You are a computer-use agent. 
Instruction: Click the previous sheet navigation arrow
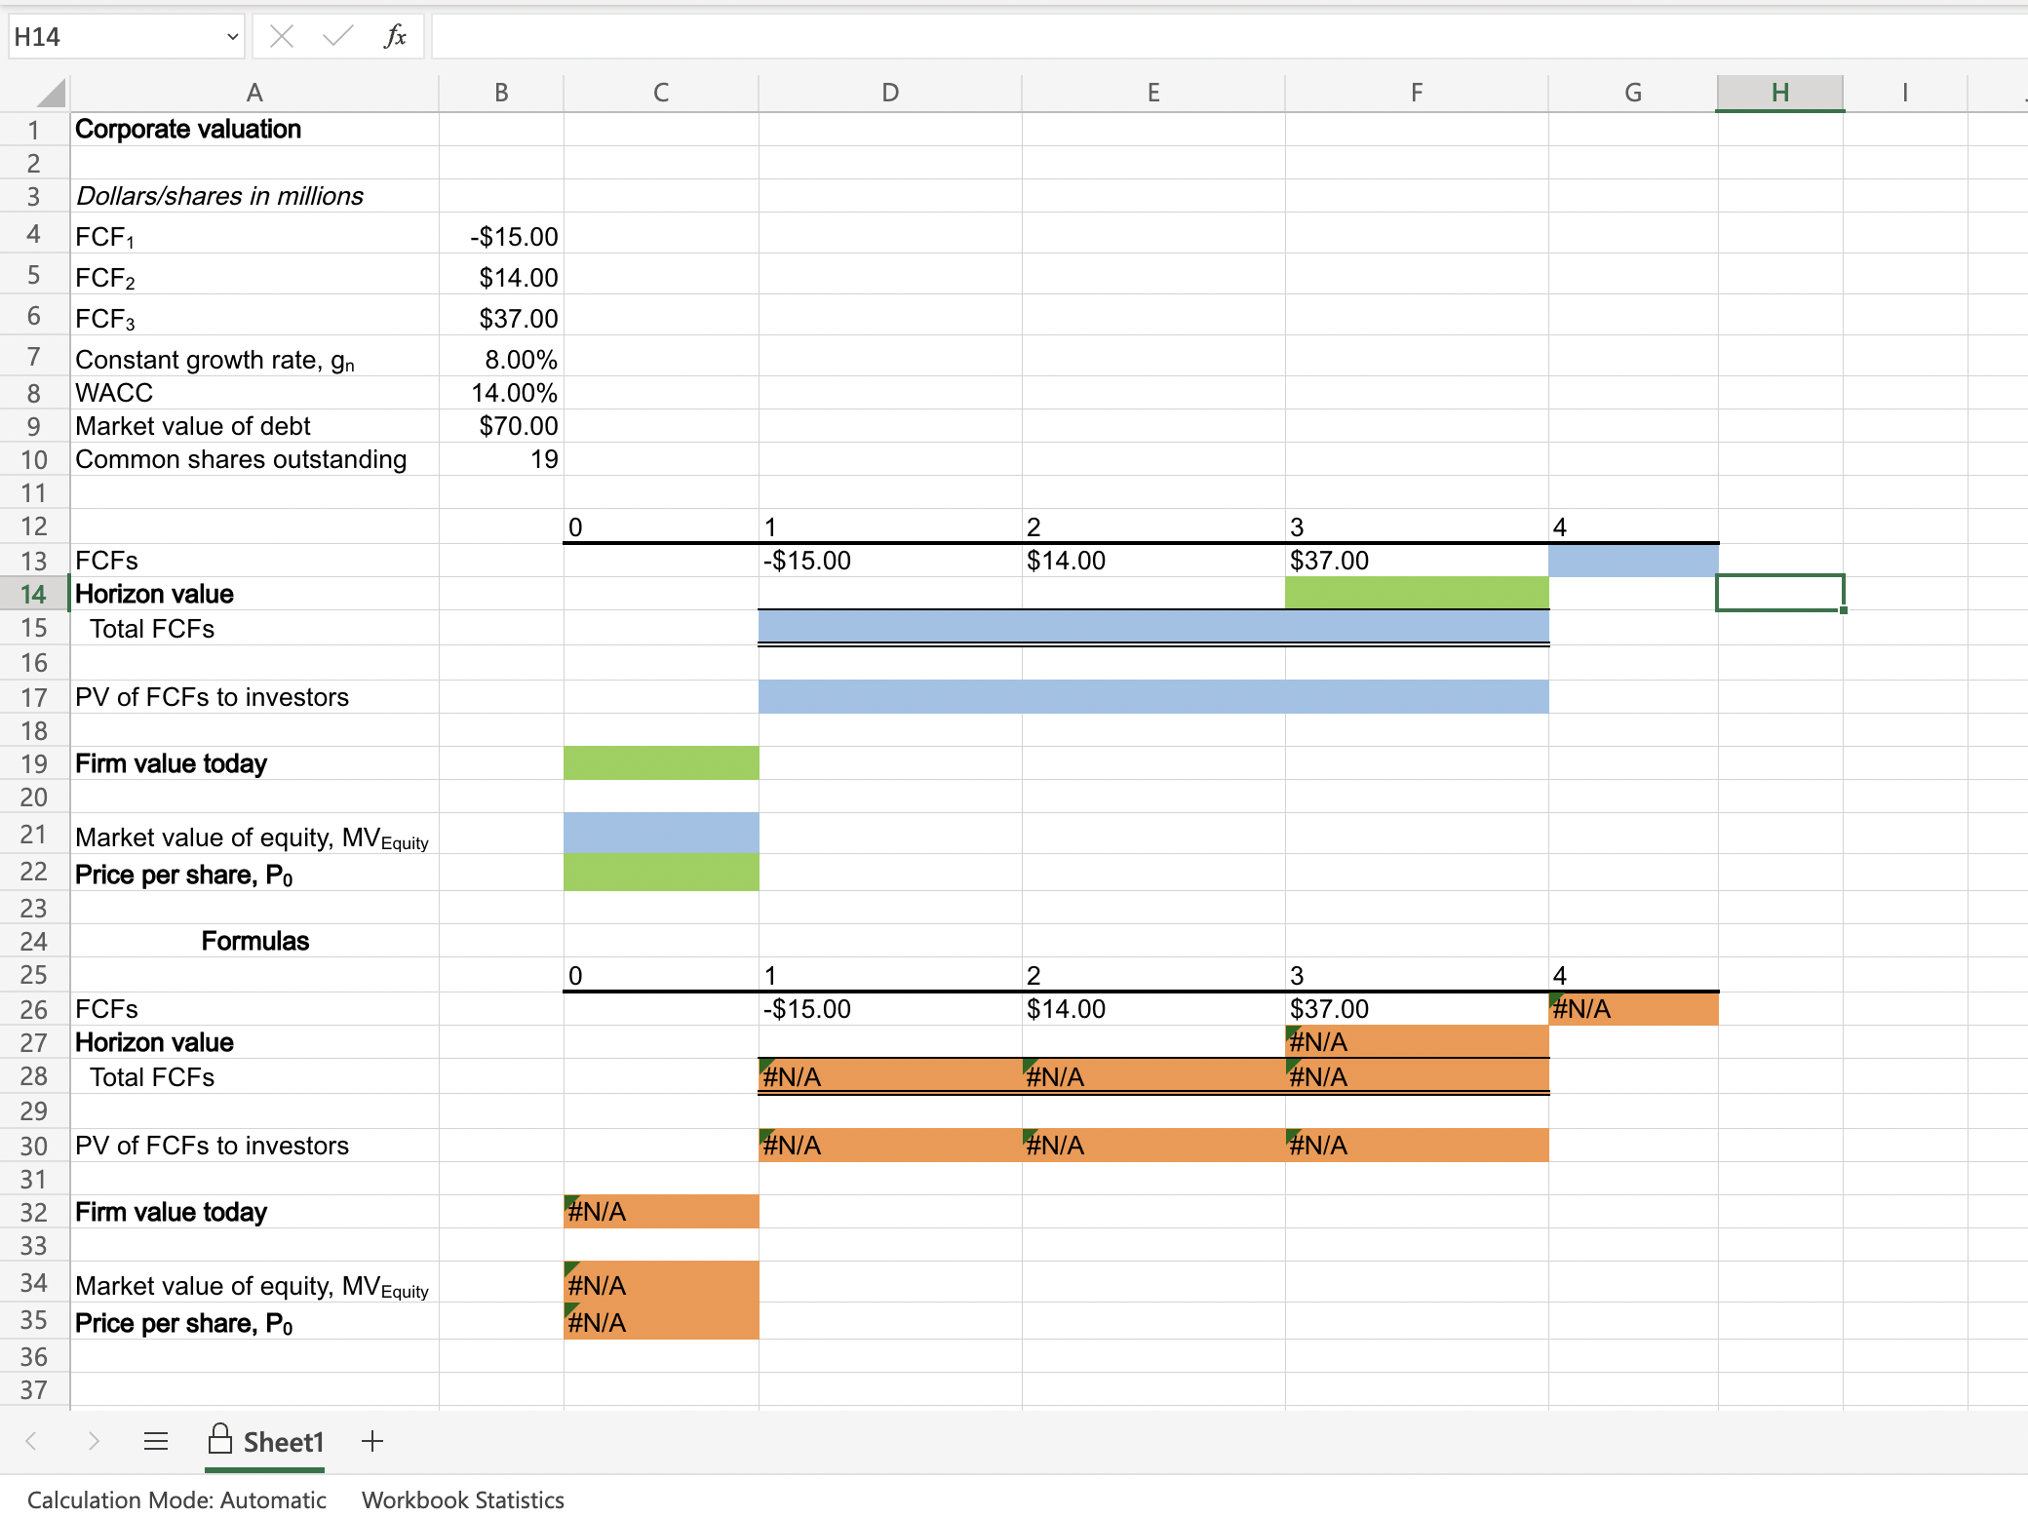click(x=29, y=1442)
